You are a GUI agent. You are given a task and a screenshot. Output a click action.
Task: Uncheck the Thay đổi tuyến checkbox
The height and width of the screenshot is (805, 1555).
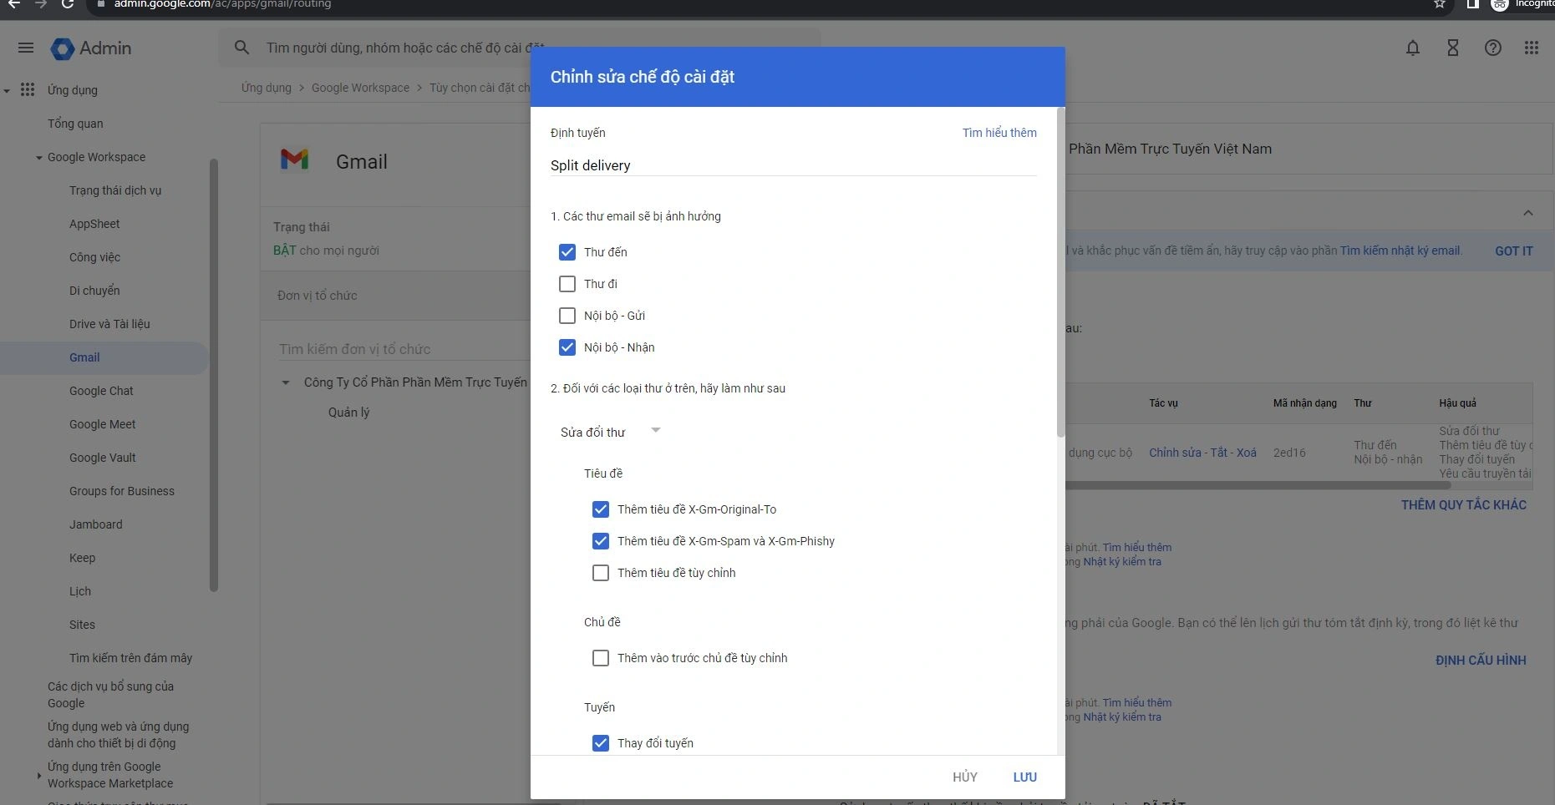tap(601, 743)
